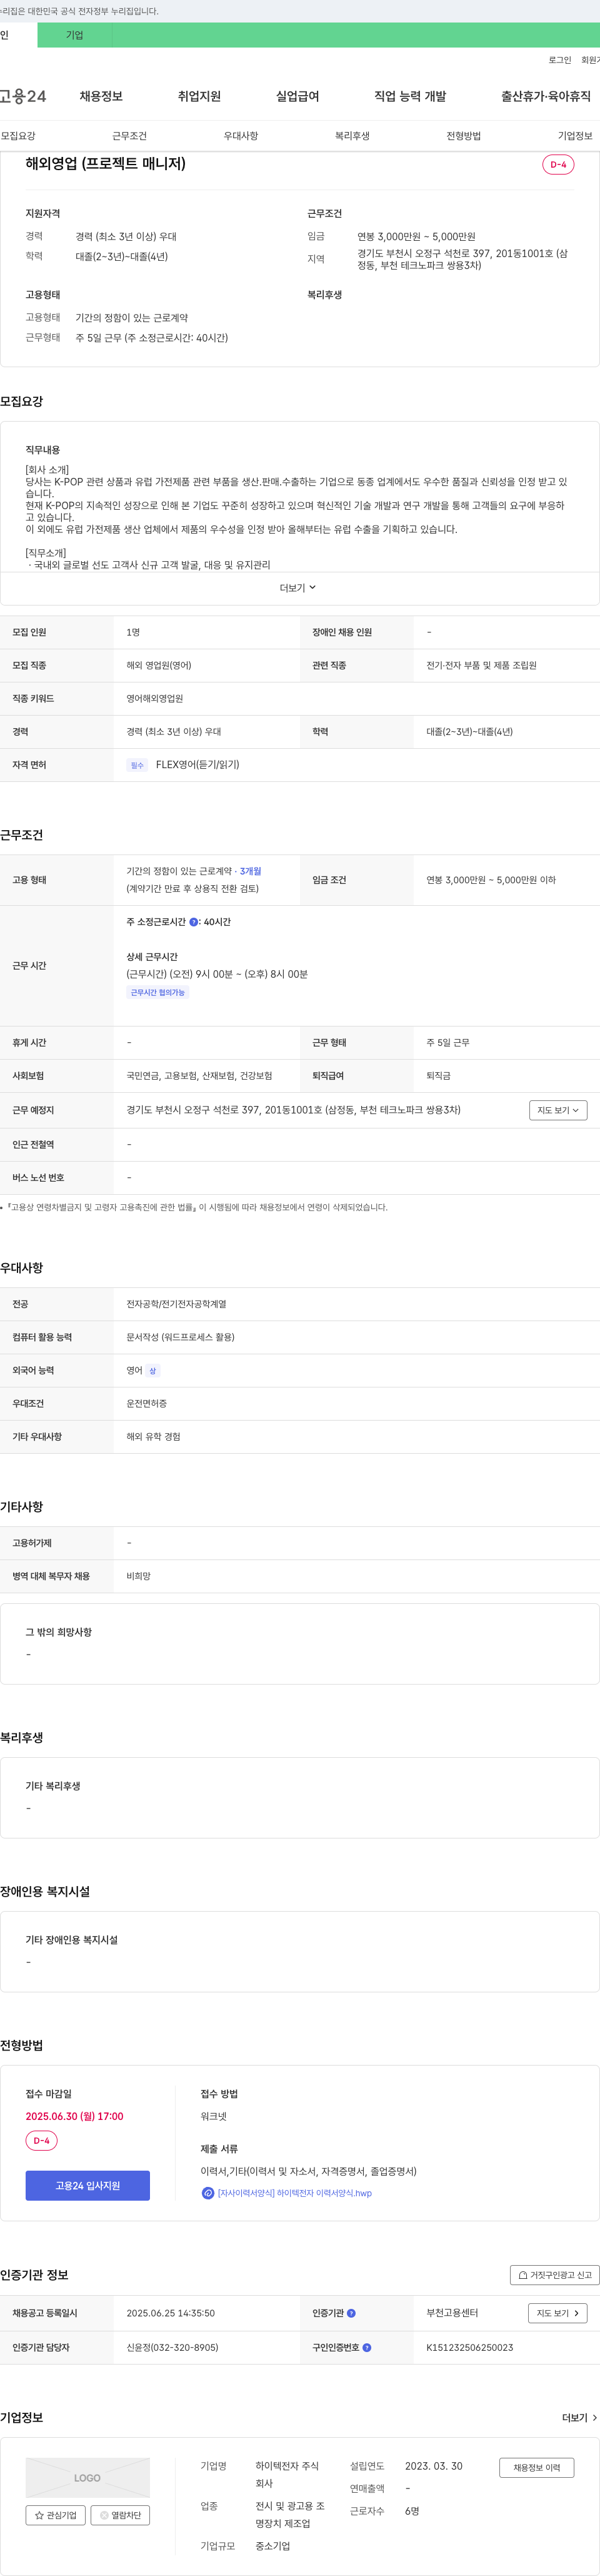The image size is (600, 2576).
Task: Click the D-4 badge below 접수 마감일
Action: click(41, 2141)
